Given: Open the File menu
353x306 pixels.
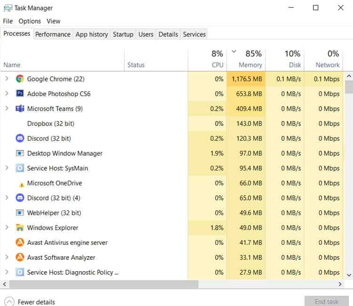Looking at the screenshot, I should point(8,21).
